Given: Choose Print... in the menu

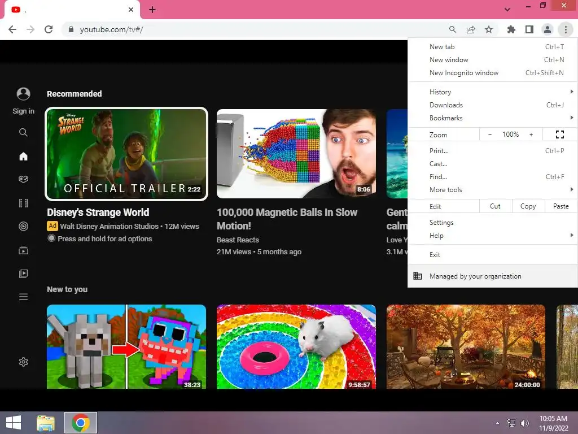Looking at the screenshot, I should 492,150.
